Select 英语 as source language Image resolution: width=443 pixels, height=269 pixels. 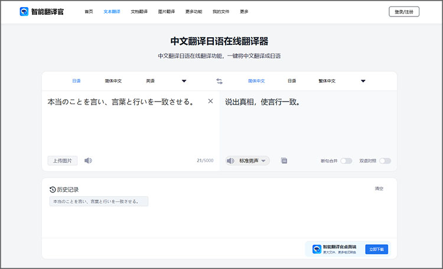pyautogui.click(x=150, y=81)
